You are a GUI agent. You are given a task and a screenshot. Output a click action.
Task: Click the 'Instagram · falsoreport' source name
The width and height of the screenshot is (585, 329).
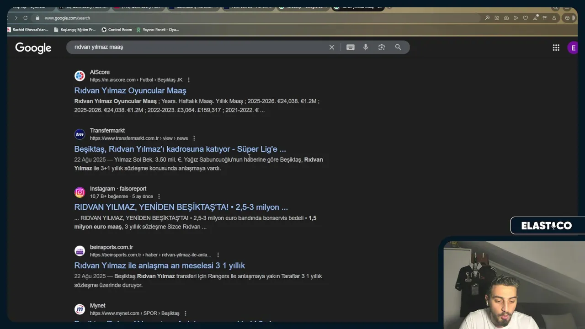pos(118,189)
